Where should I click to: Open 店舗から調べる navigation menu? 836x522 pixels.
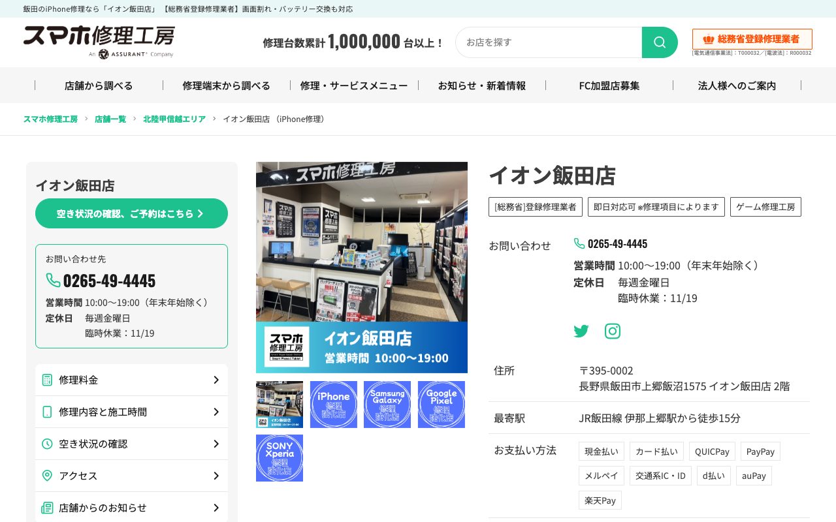[x=99, y=85]
